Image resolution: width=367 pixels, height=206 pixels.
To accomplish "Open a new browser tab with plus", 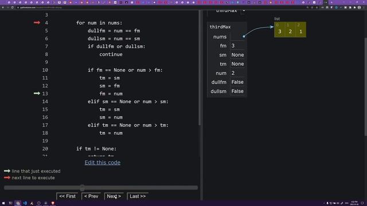I will [x=331, y=2].
